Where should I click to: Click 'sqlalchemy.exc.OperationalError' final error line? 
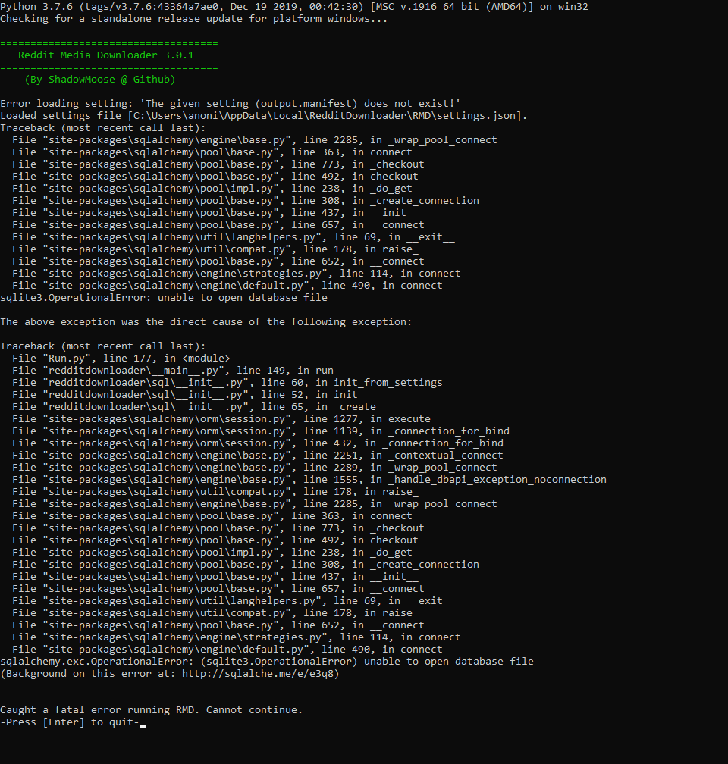coord(267,662)
